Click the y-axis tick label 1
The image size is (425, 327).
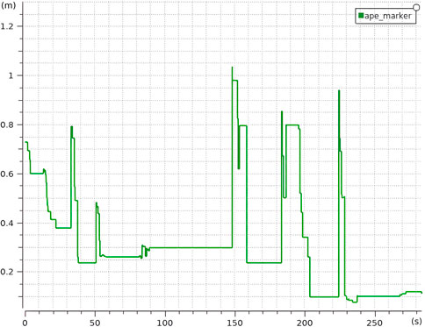tap(11, 75)
